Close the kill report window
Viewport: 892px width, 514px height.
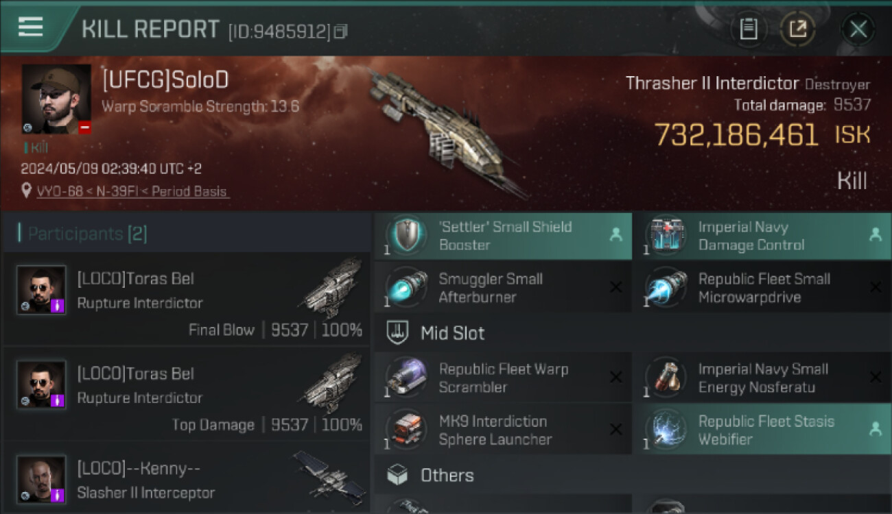coord(858,29)
